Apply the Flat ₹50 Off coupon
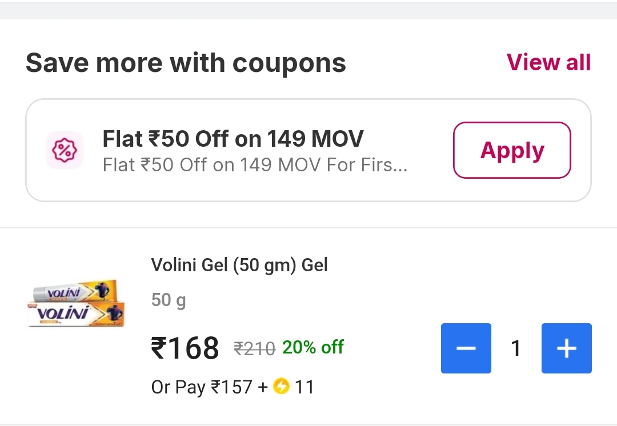The image size is (617, 426). (x=511, y=150)
